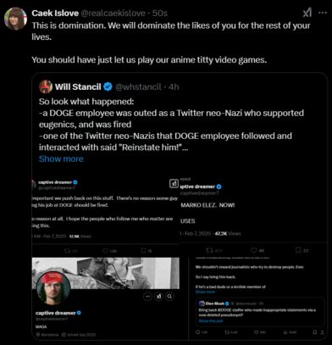Click the Grok button on the captive dreamer profile
Image resolution: width=332 pixels, height=345 pixels.
coord(158,297)
